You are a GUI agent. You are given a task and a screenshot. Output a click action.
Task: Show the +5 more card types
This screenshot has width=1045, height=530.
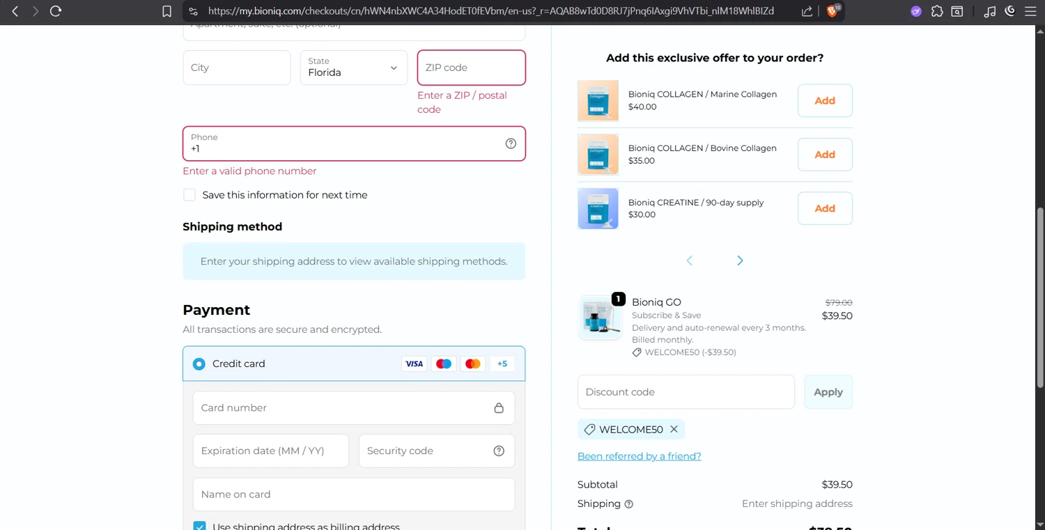[502, 364]
